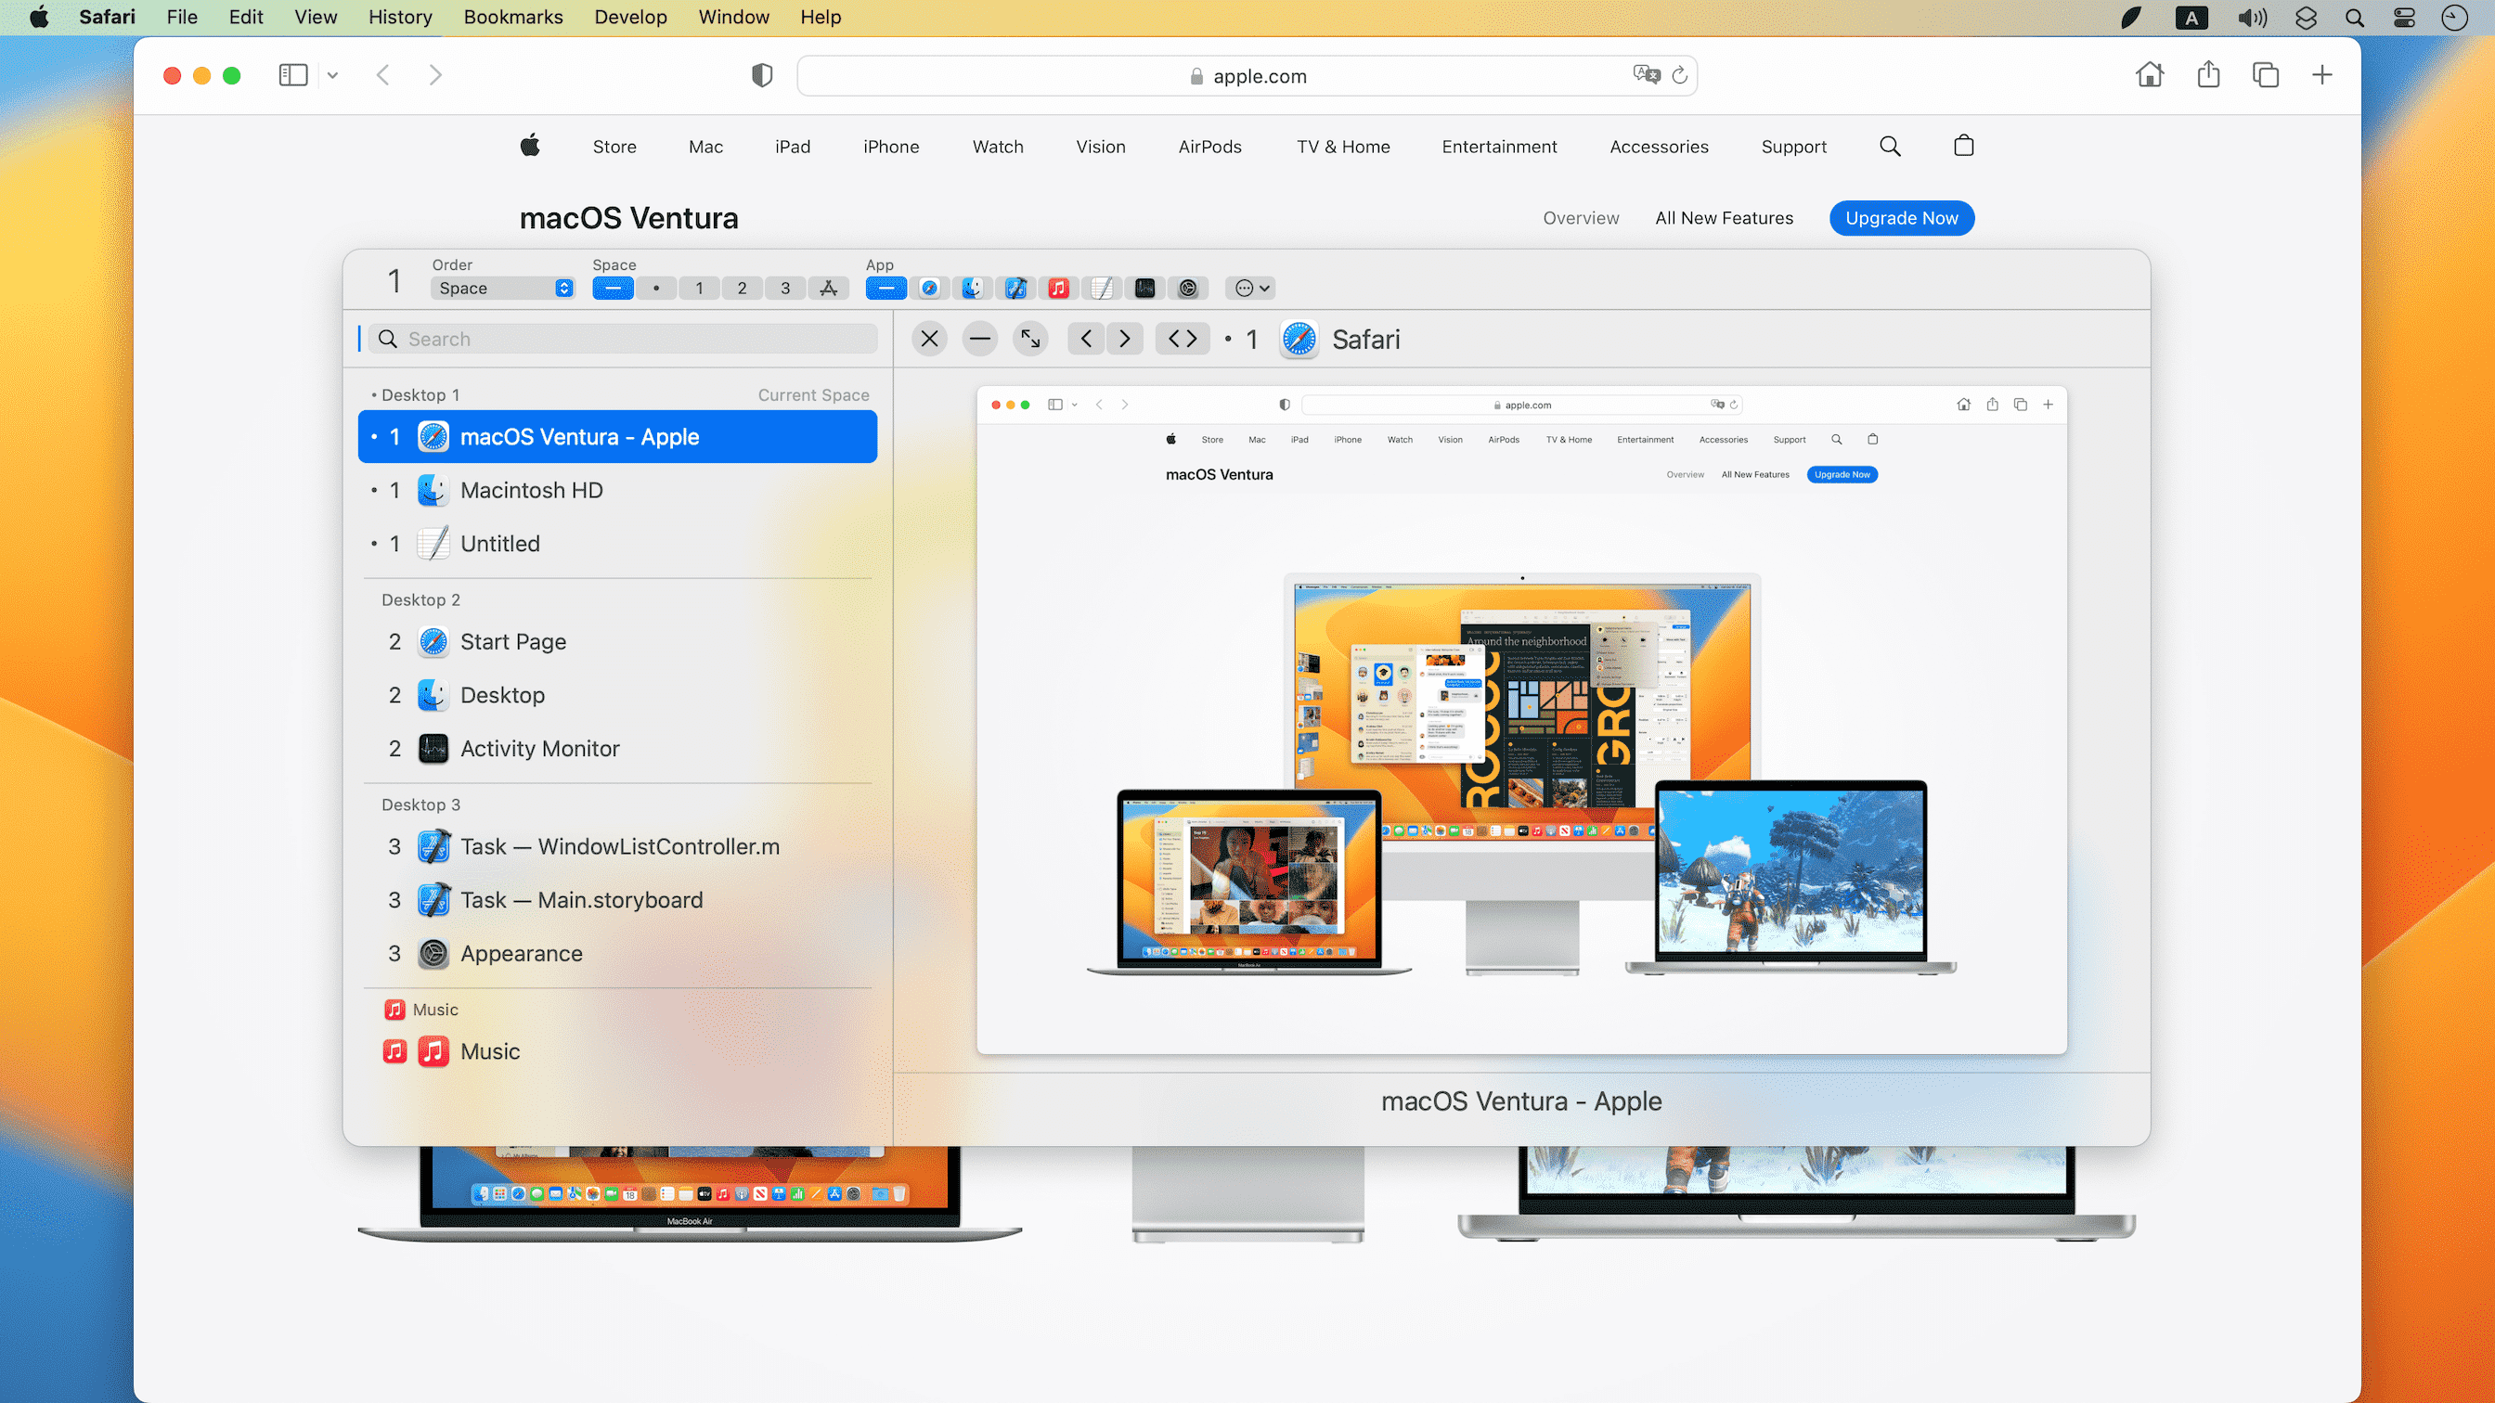The height and width of the screenshot is (1403, 2495).
Task: Open Support link in Apple navigation
Action: coord(1794,147)
